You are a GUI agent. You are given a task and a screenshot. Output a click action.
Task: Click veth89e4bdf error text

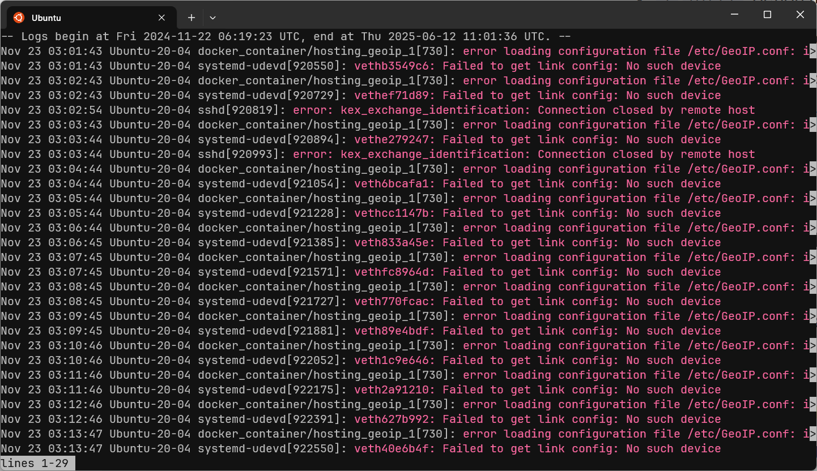click(x=538, y=331)
